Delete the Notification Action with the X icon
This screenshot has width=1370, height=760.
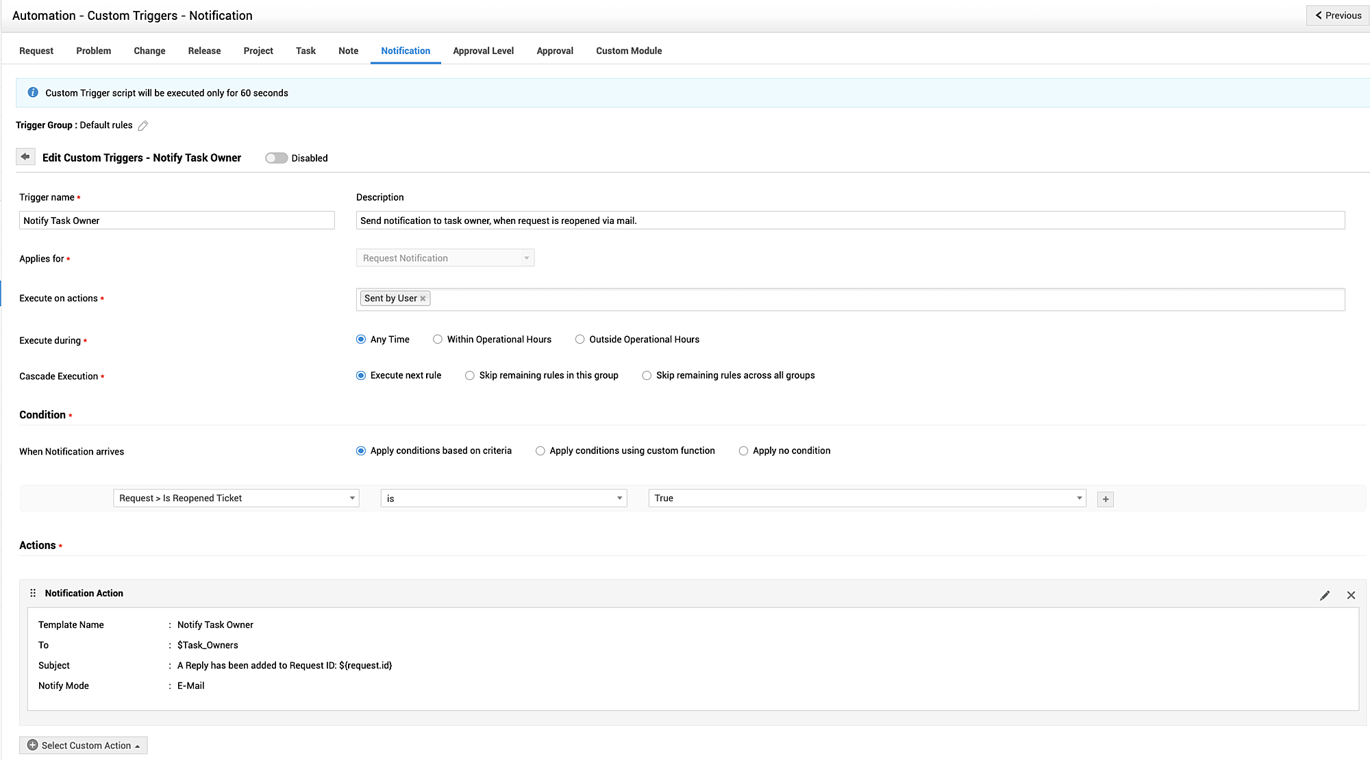[1352, 595]
